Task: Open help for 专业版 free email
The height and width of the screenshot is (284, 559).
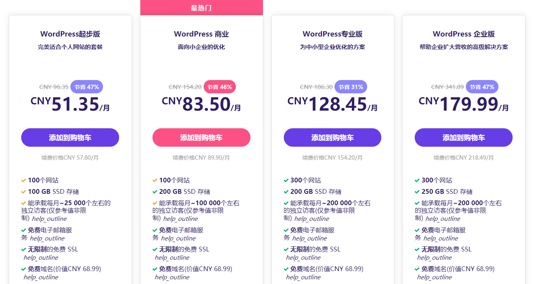Action: (x=309, y=238)
